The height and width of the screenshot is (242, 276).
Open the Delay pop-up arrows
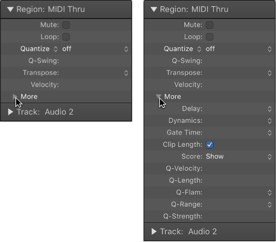(x=270, y=108)
